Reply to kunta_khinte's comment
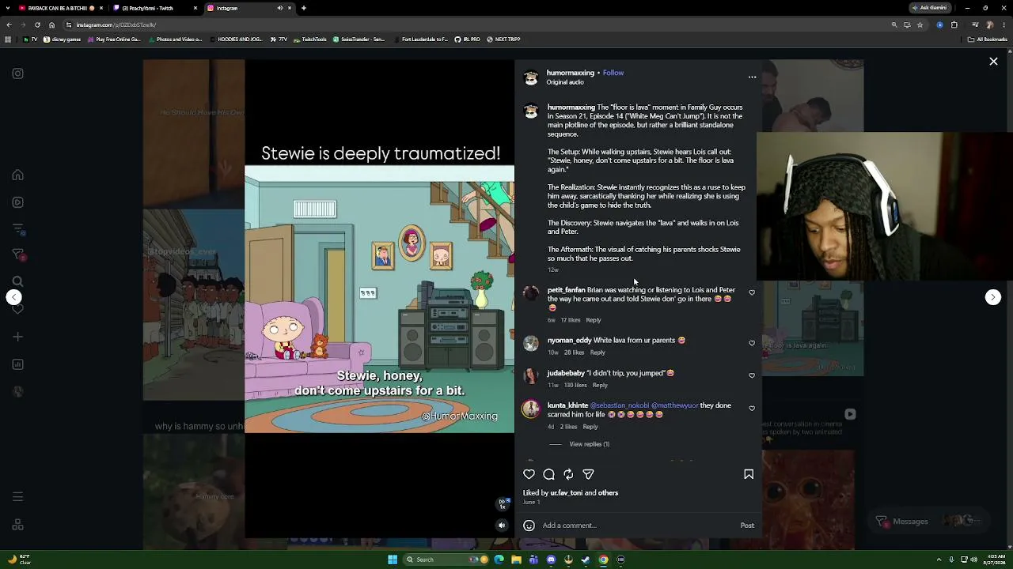 [x=590, y=427]
